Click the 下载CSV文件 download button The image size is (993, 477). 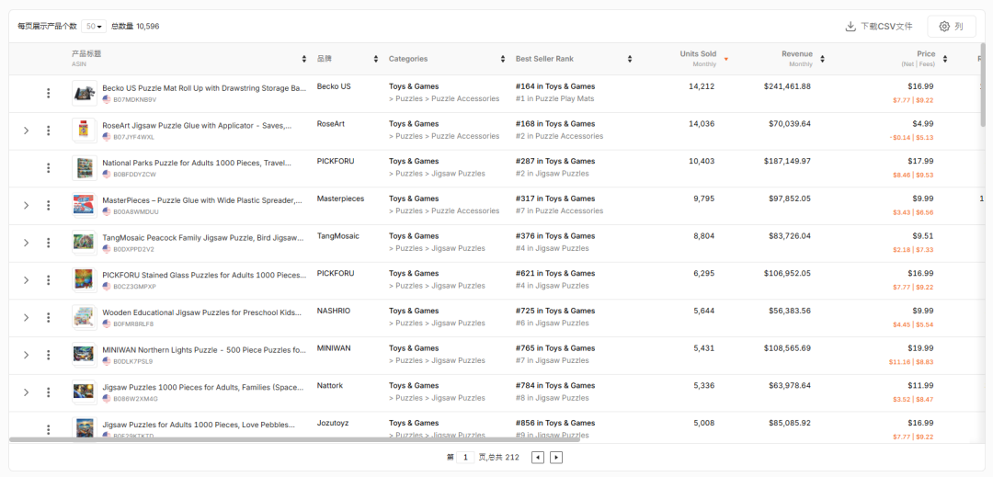879,27
